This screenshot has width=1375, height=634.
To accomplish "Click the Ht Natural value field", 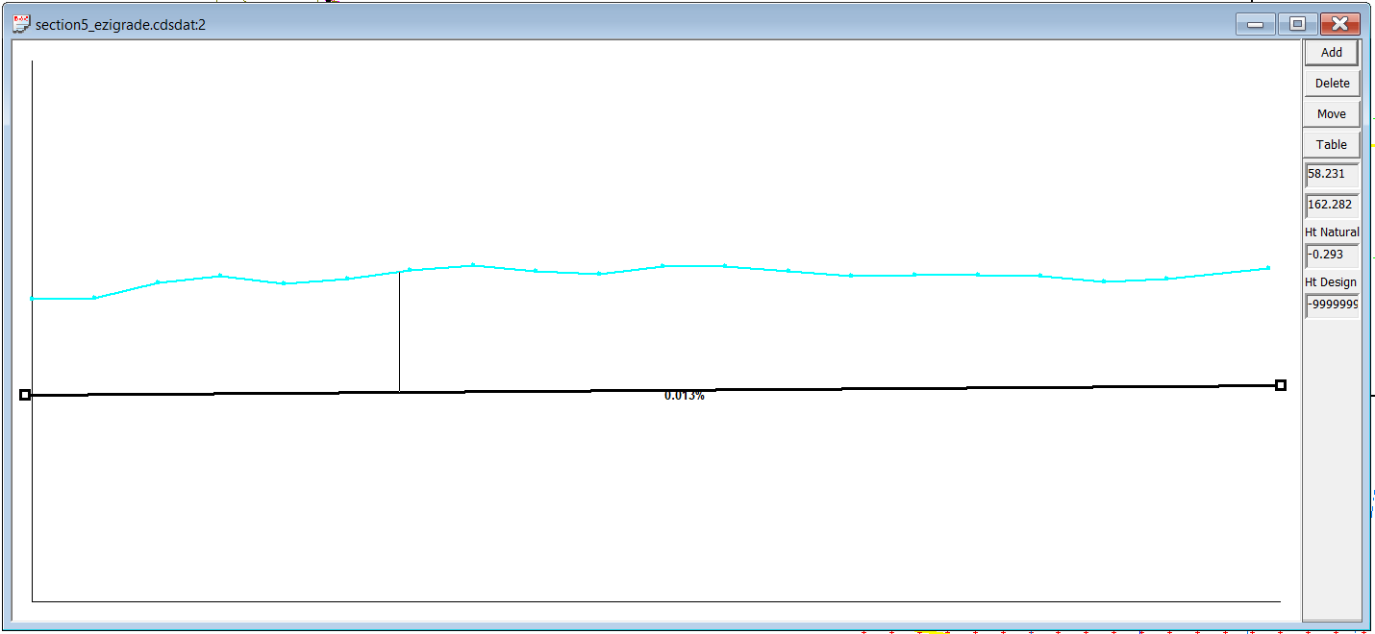I will pos(1332,256).
